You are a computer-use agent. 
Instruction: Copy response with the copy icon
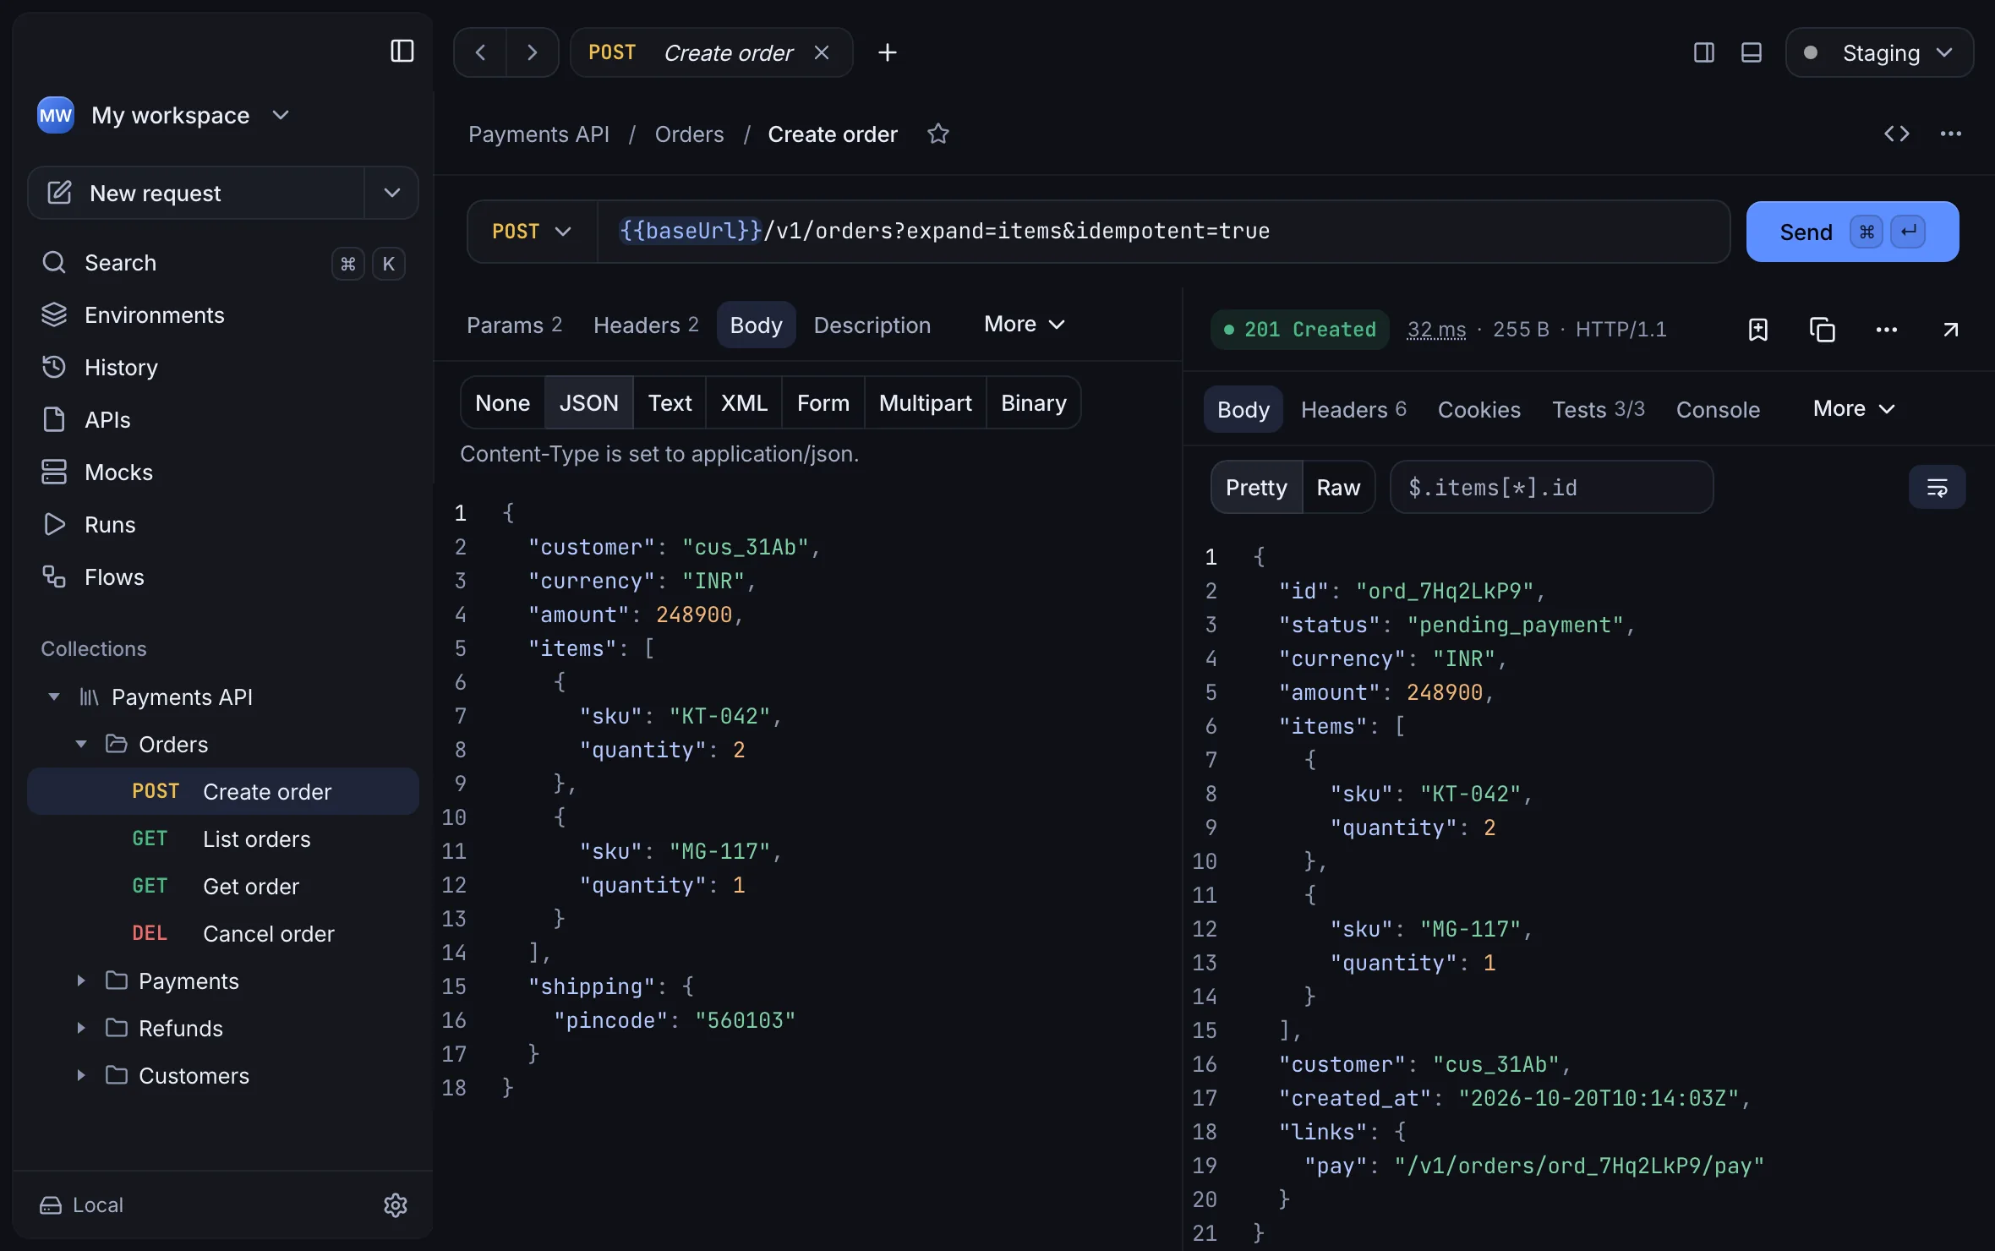(1823, 330)
